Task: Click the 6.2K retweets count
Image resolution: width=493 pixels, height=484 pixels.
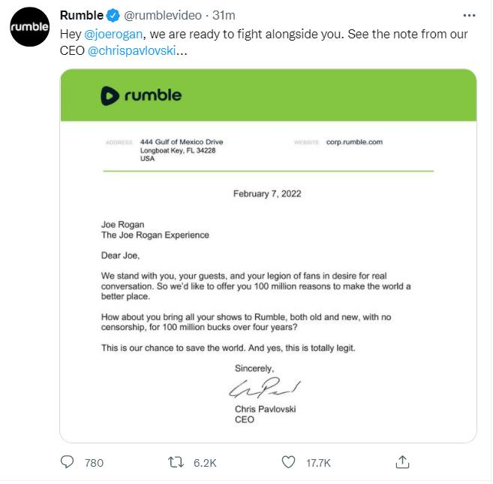Action: tap(205, 462)
